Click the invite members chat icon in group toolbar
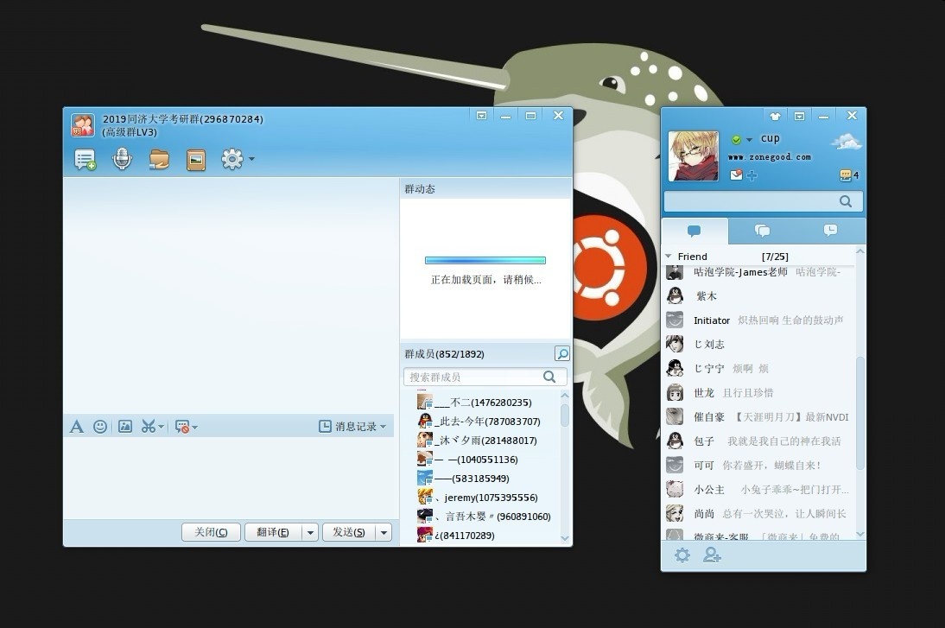This screenshot has height=628, width=945. [85, 160]
